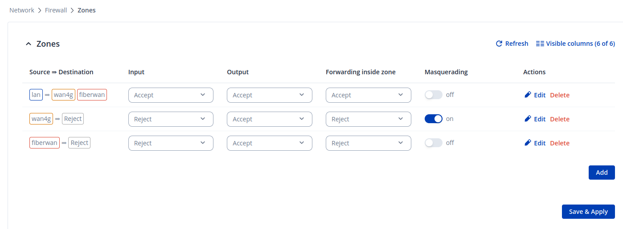623x229 pixels.
Task: Click the pencil Edit icon for lan zone
Action: [x=528, y=95]
